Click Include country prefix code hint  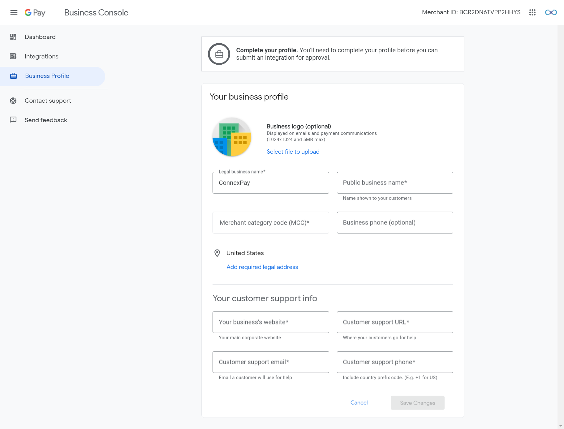(390, 378)
